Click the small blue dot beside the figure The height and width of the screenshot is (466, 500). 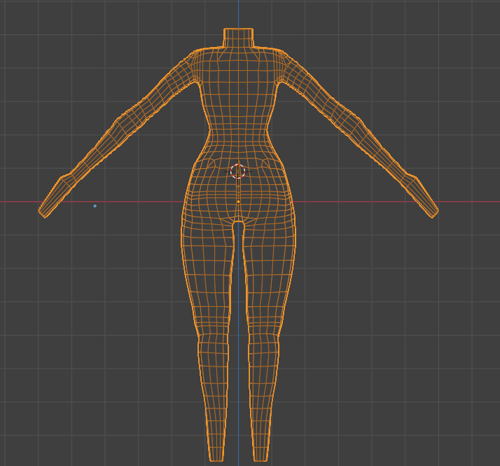point(95,206)
